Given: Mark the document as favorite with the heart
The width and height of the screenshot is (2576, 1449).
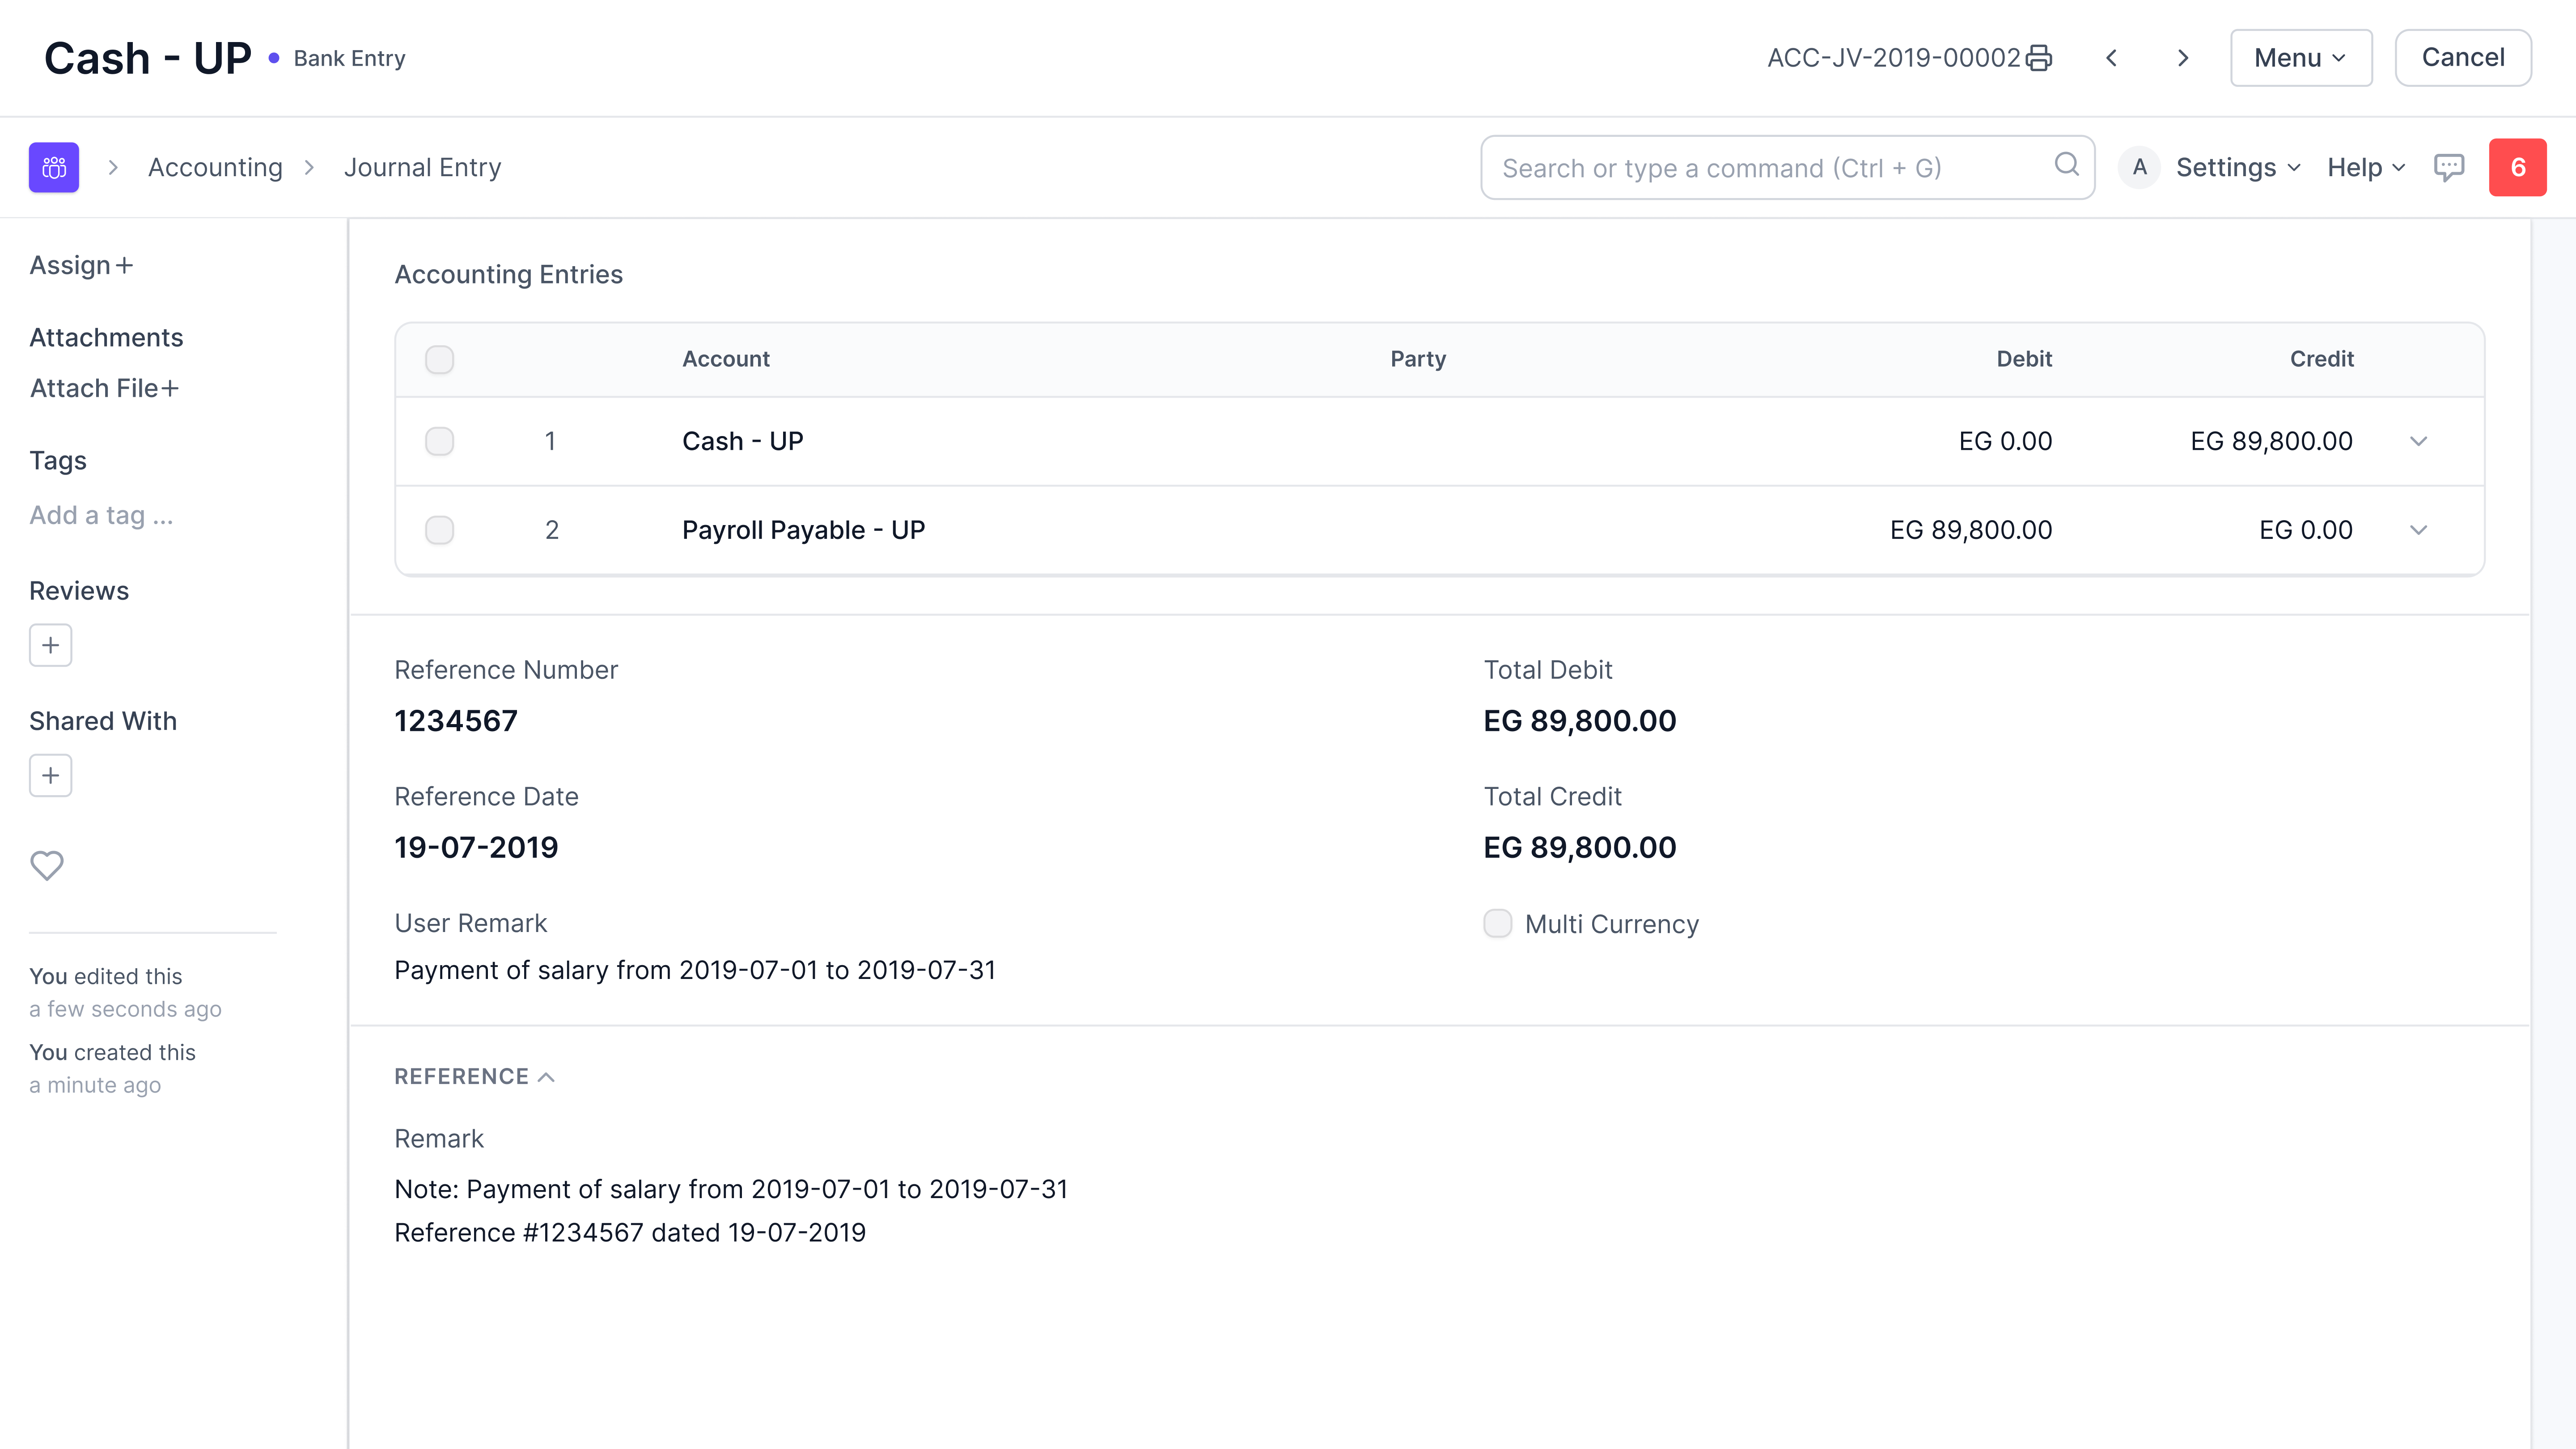Looking at the screenshot, I should coord(46,865).
